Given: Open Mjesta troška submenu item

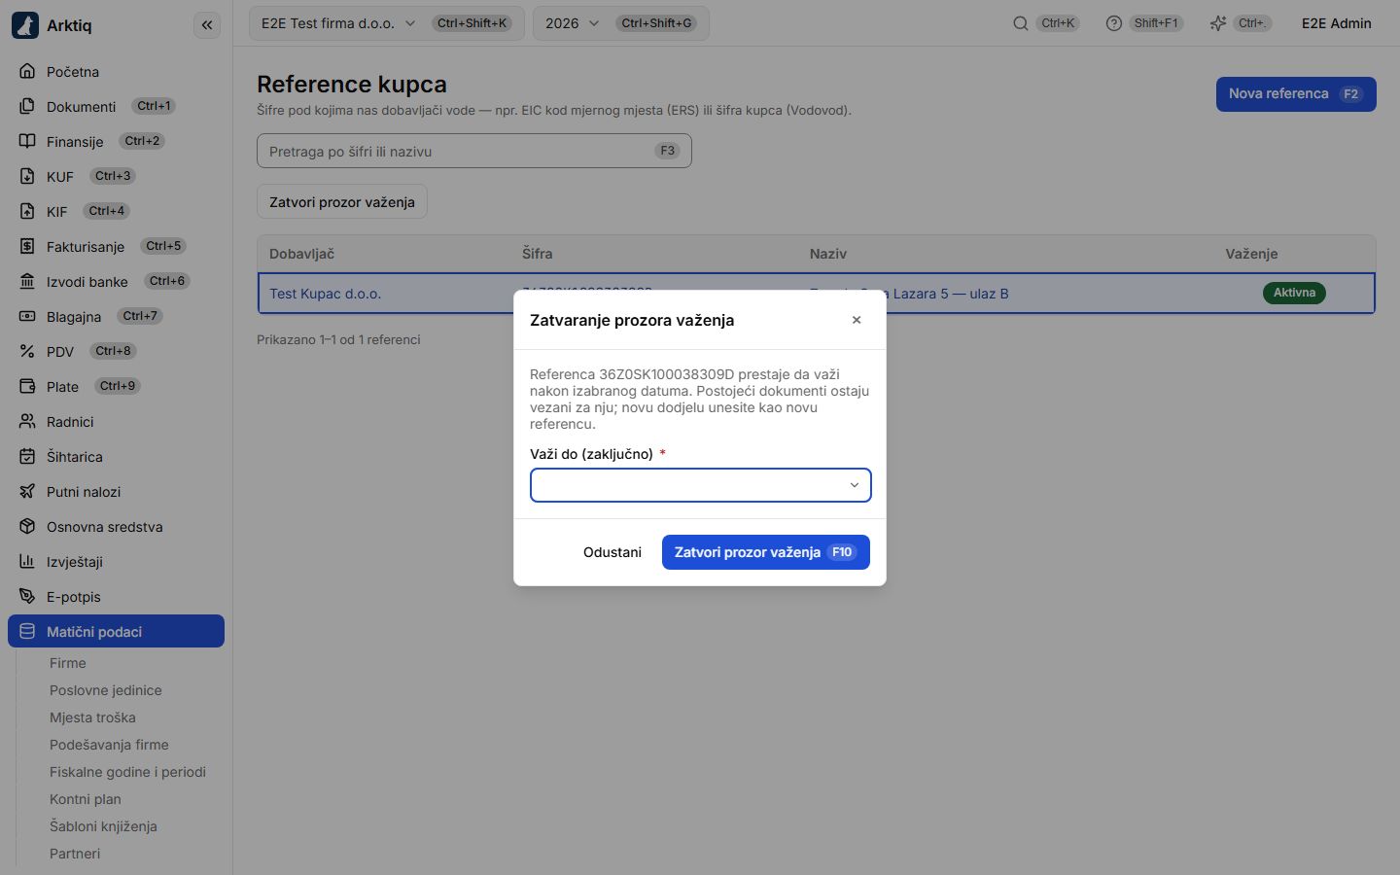Looking at the screenshot, I should click(92, 717).
